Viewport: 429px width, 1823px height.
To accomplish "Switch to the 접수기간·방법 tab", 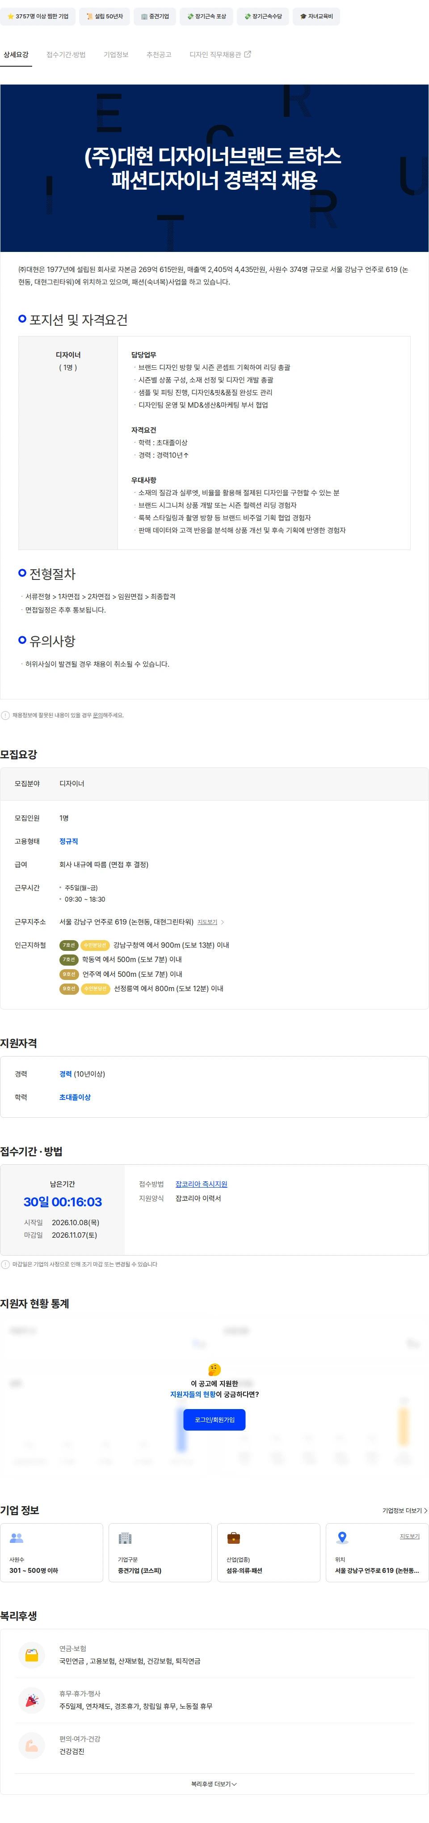I will pos(66,55).
